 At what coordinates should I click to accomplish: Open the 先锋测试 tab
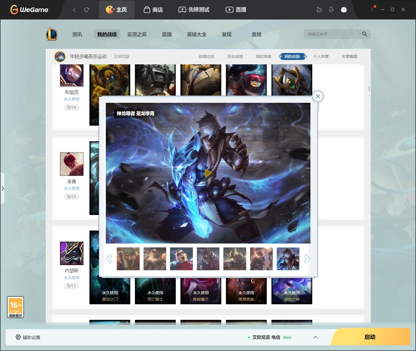click(194, 10)
